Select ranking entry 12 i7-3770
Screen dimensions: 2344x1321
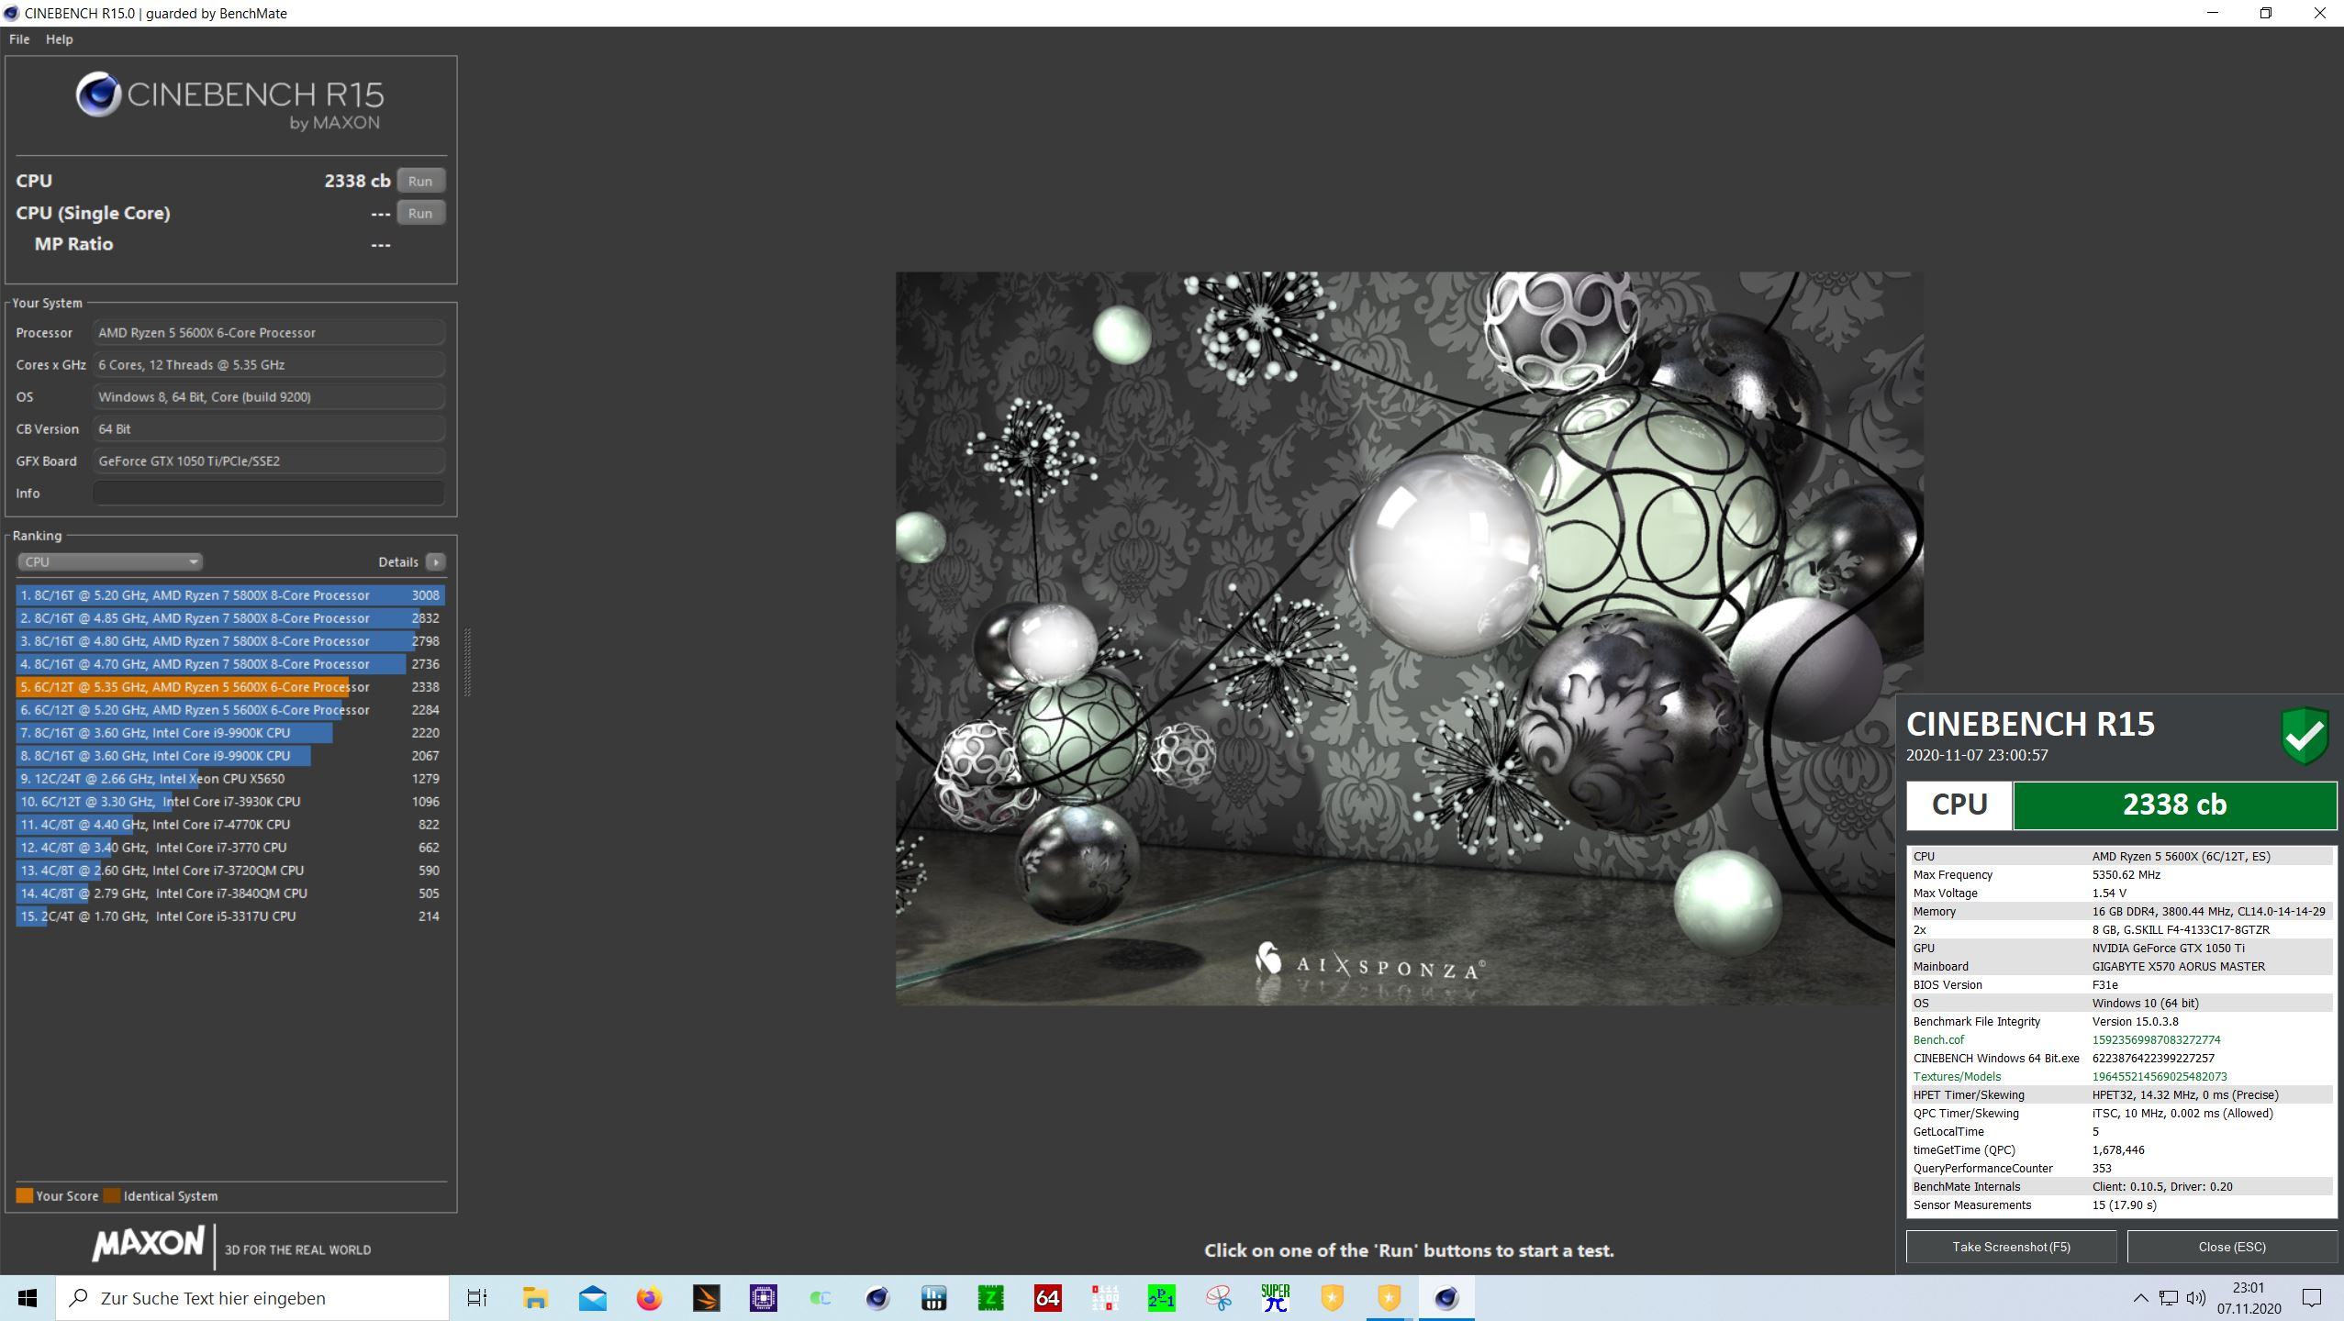(x=229, y=848)
